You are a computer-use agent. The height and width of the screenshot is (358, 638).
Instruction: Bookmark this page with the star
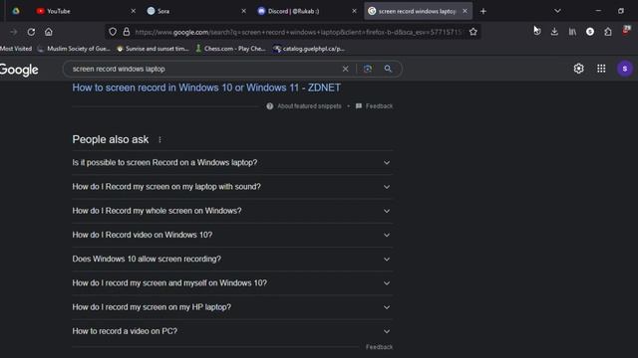point(474,32)
